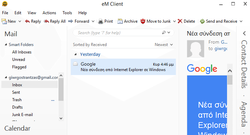Click the Reply All double-arrow icon
The height and width of the screenshot is (135, 250).
pos(46,21)
